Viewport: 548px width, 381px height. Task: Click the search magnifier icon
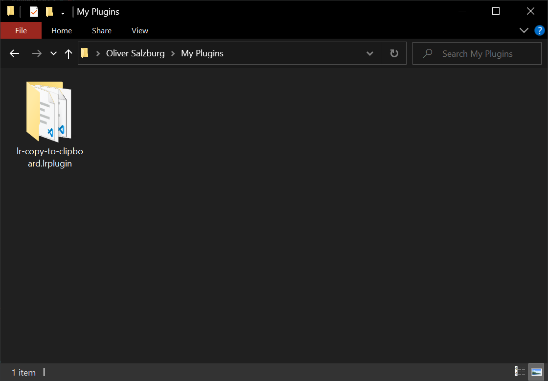pos(428,53)
